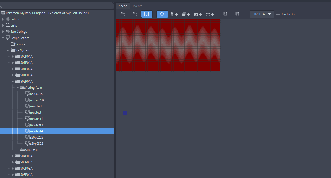This screenshot has width=331, height=178.
Task: Expand the S04P01A folder
Action: pyautogui.click(x=13, y=156)
